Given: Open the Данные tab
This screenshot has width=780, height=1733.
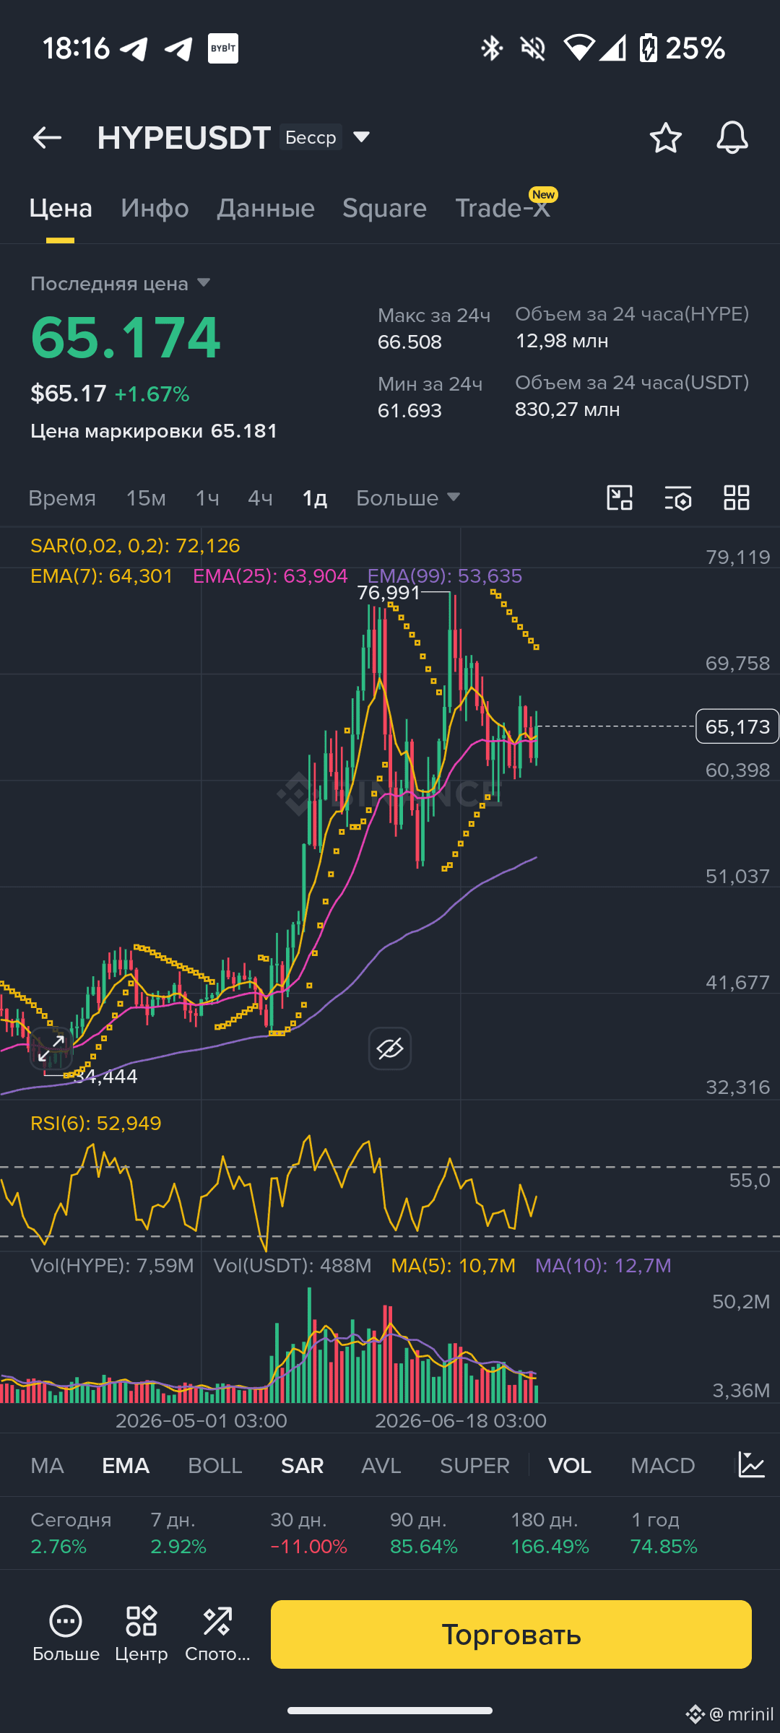Looking at the screenshot, I should [x=266, y=209].
